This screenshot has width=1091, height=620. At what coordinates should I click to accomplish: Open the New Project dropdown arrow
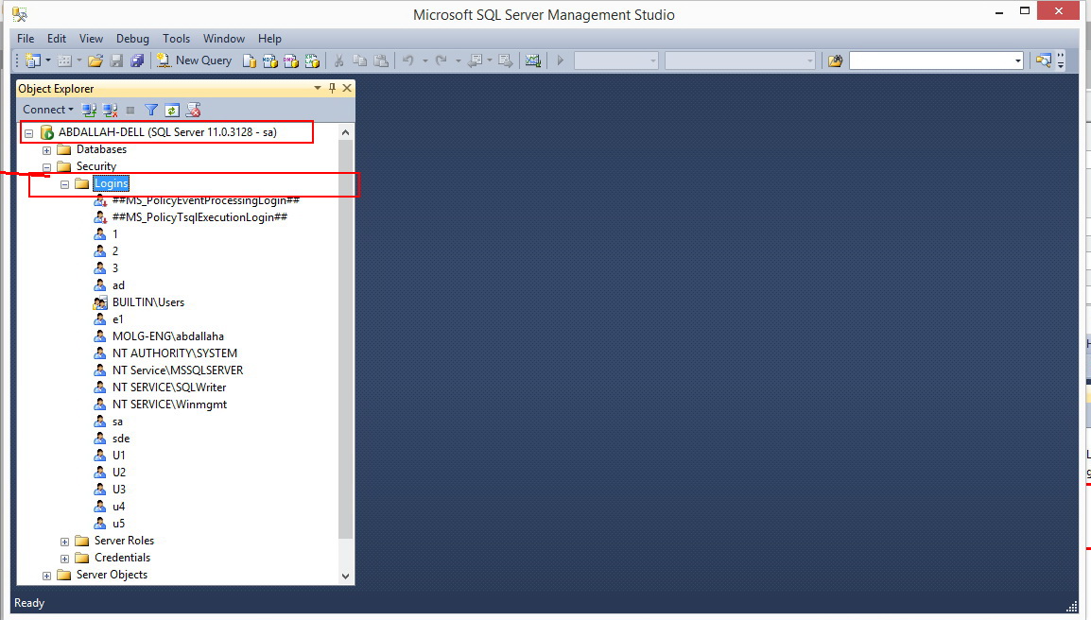48,60
